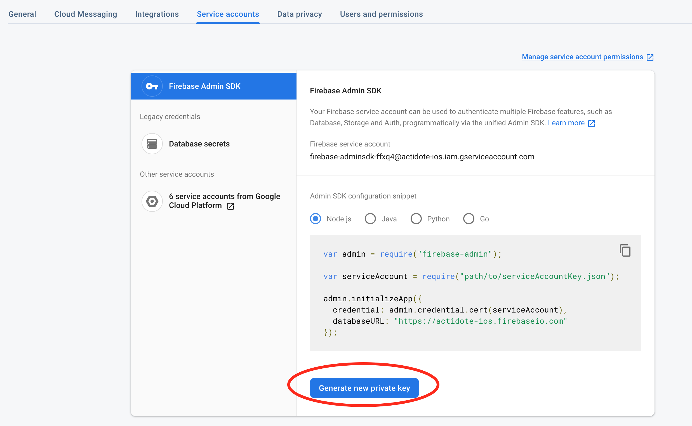Open 6 service accounts from Google Cloud Platform

point(224,201)
